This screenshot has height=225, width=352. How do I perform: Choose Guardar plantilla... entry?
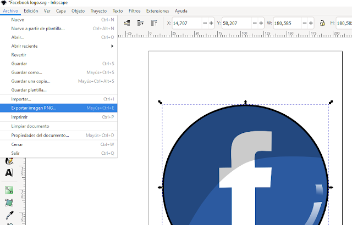coord(59,90)
